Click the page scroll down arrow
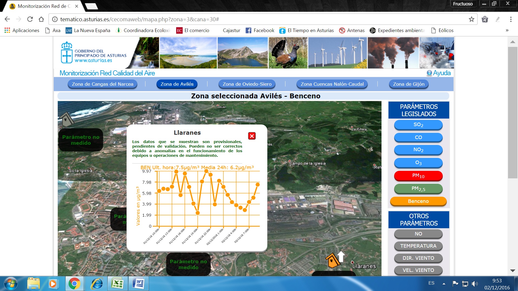Image resolution: width=518 pixels, height=291 pixels. pyautogui.click(x=513, y=271)
